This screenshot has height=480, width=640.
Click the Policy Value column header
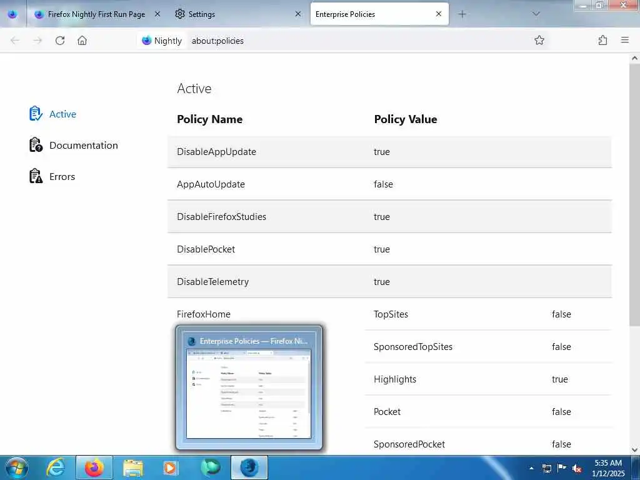(405, 119)
